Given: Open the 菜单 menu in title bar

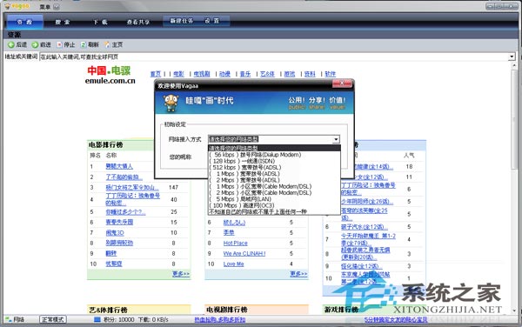Looking at the screenshot, I should pyautogui.click(x=45, y=7).
